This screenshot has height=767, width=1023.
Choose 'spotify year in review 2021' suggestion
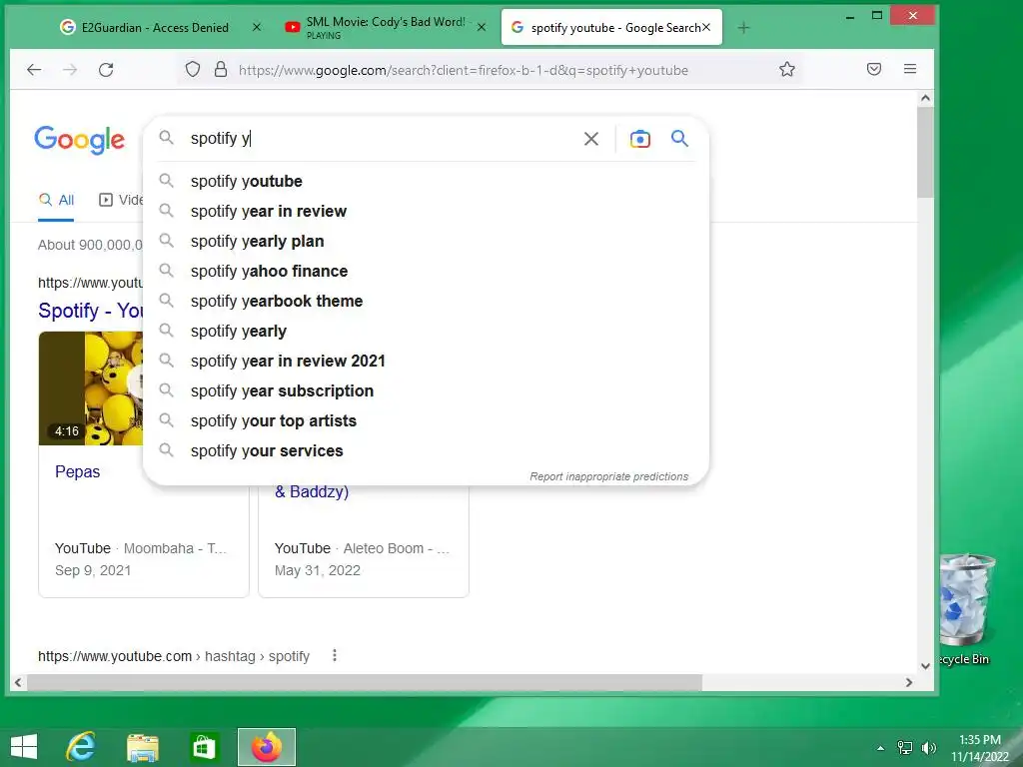tap(426, 362)
